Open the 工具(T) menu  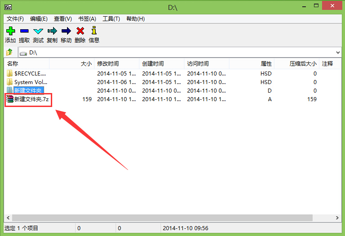111,19
